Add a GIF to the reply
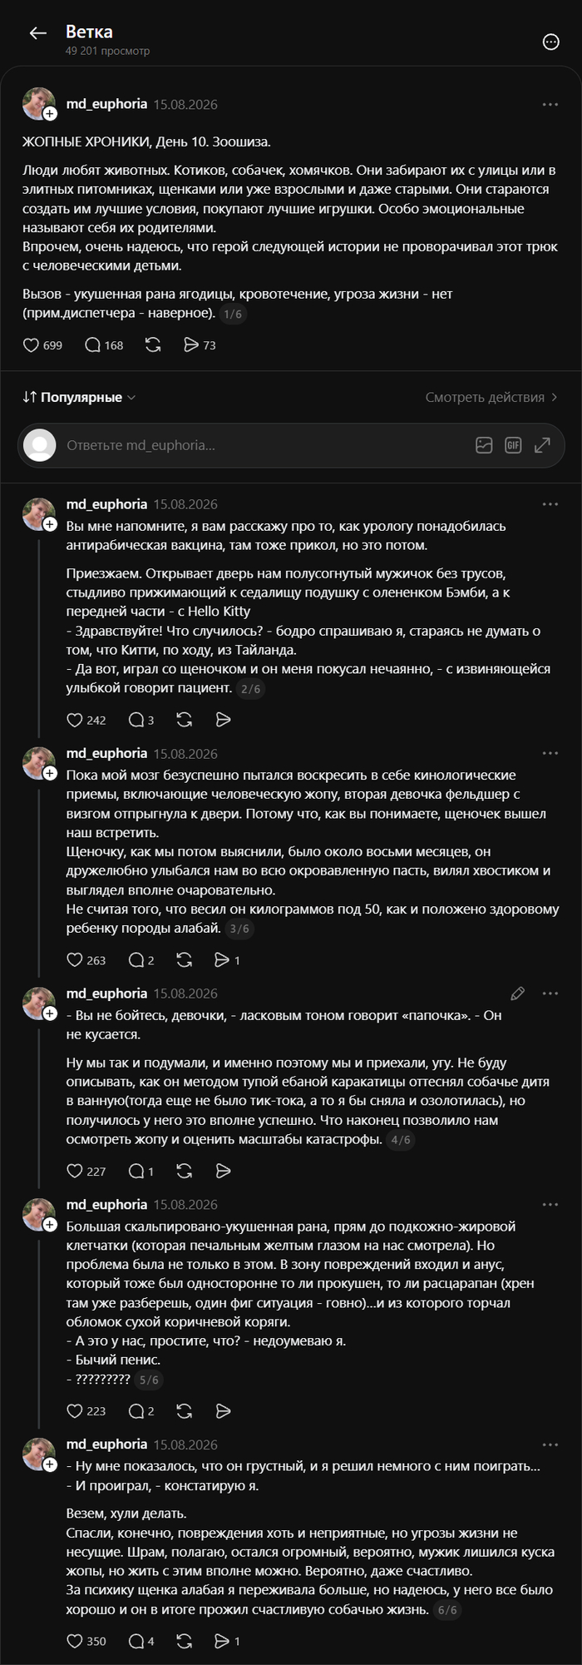Image resolution: width=582 pixels, height=1665 pixels. tap(513, 445)
